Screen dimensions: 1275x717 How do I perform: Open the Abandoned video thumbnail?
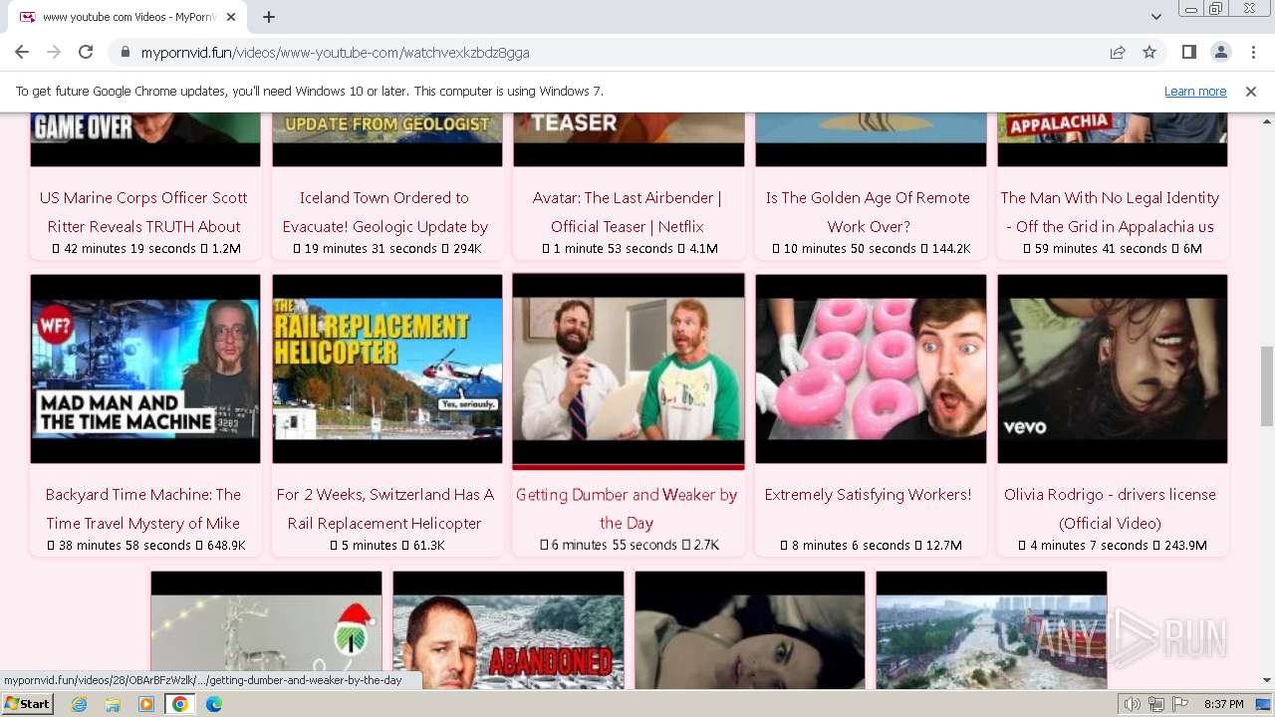pos(508,630)
